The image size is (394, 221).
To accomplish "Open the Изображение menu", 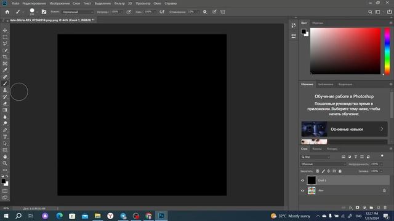I will pyautogui.click(x=60, y=4).
